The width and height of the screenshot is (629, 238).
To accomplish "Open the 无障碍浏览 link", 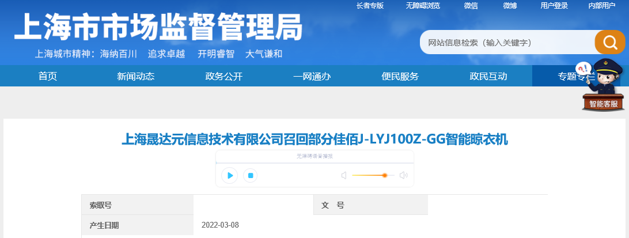I will click(423, 6).
